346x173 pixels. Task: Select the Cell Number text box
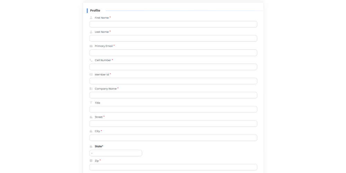[x=173, y=67]
